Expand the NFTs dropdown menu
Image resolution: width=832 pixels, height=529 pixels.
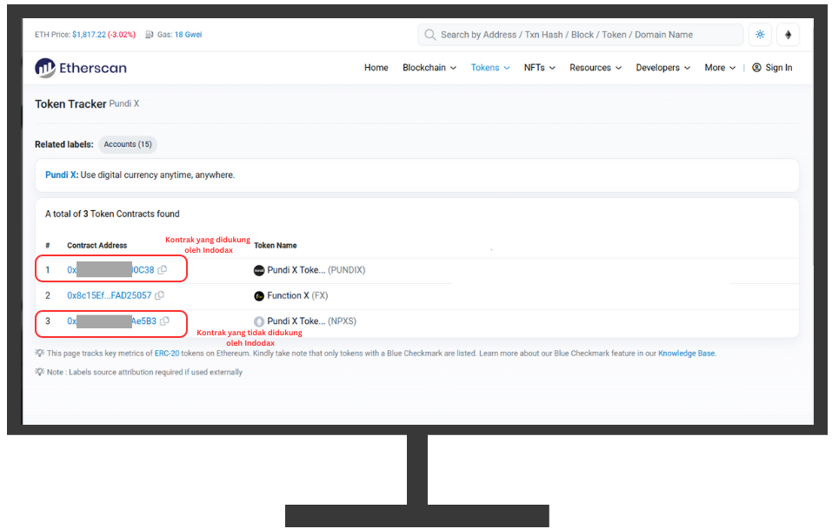point(540,67)
